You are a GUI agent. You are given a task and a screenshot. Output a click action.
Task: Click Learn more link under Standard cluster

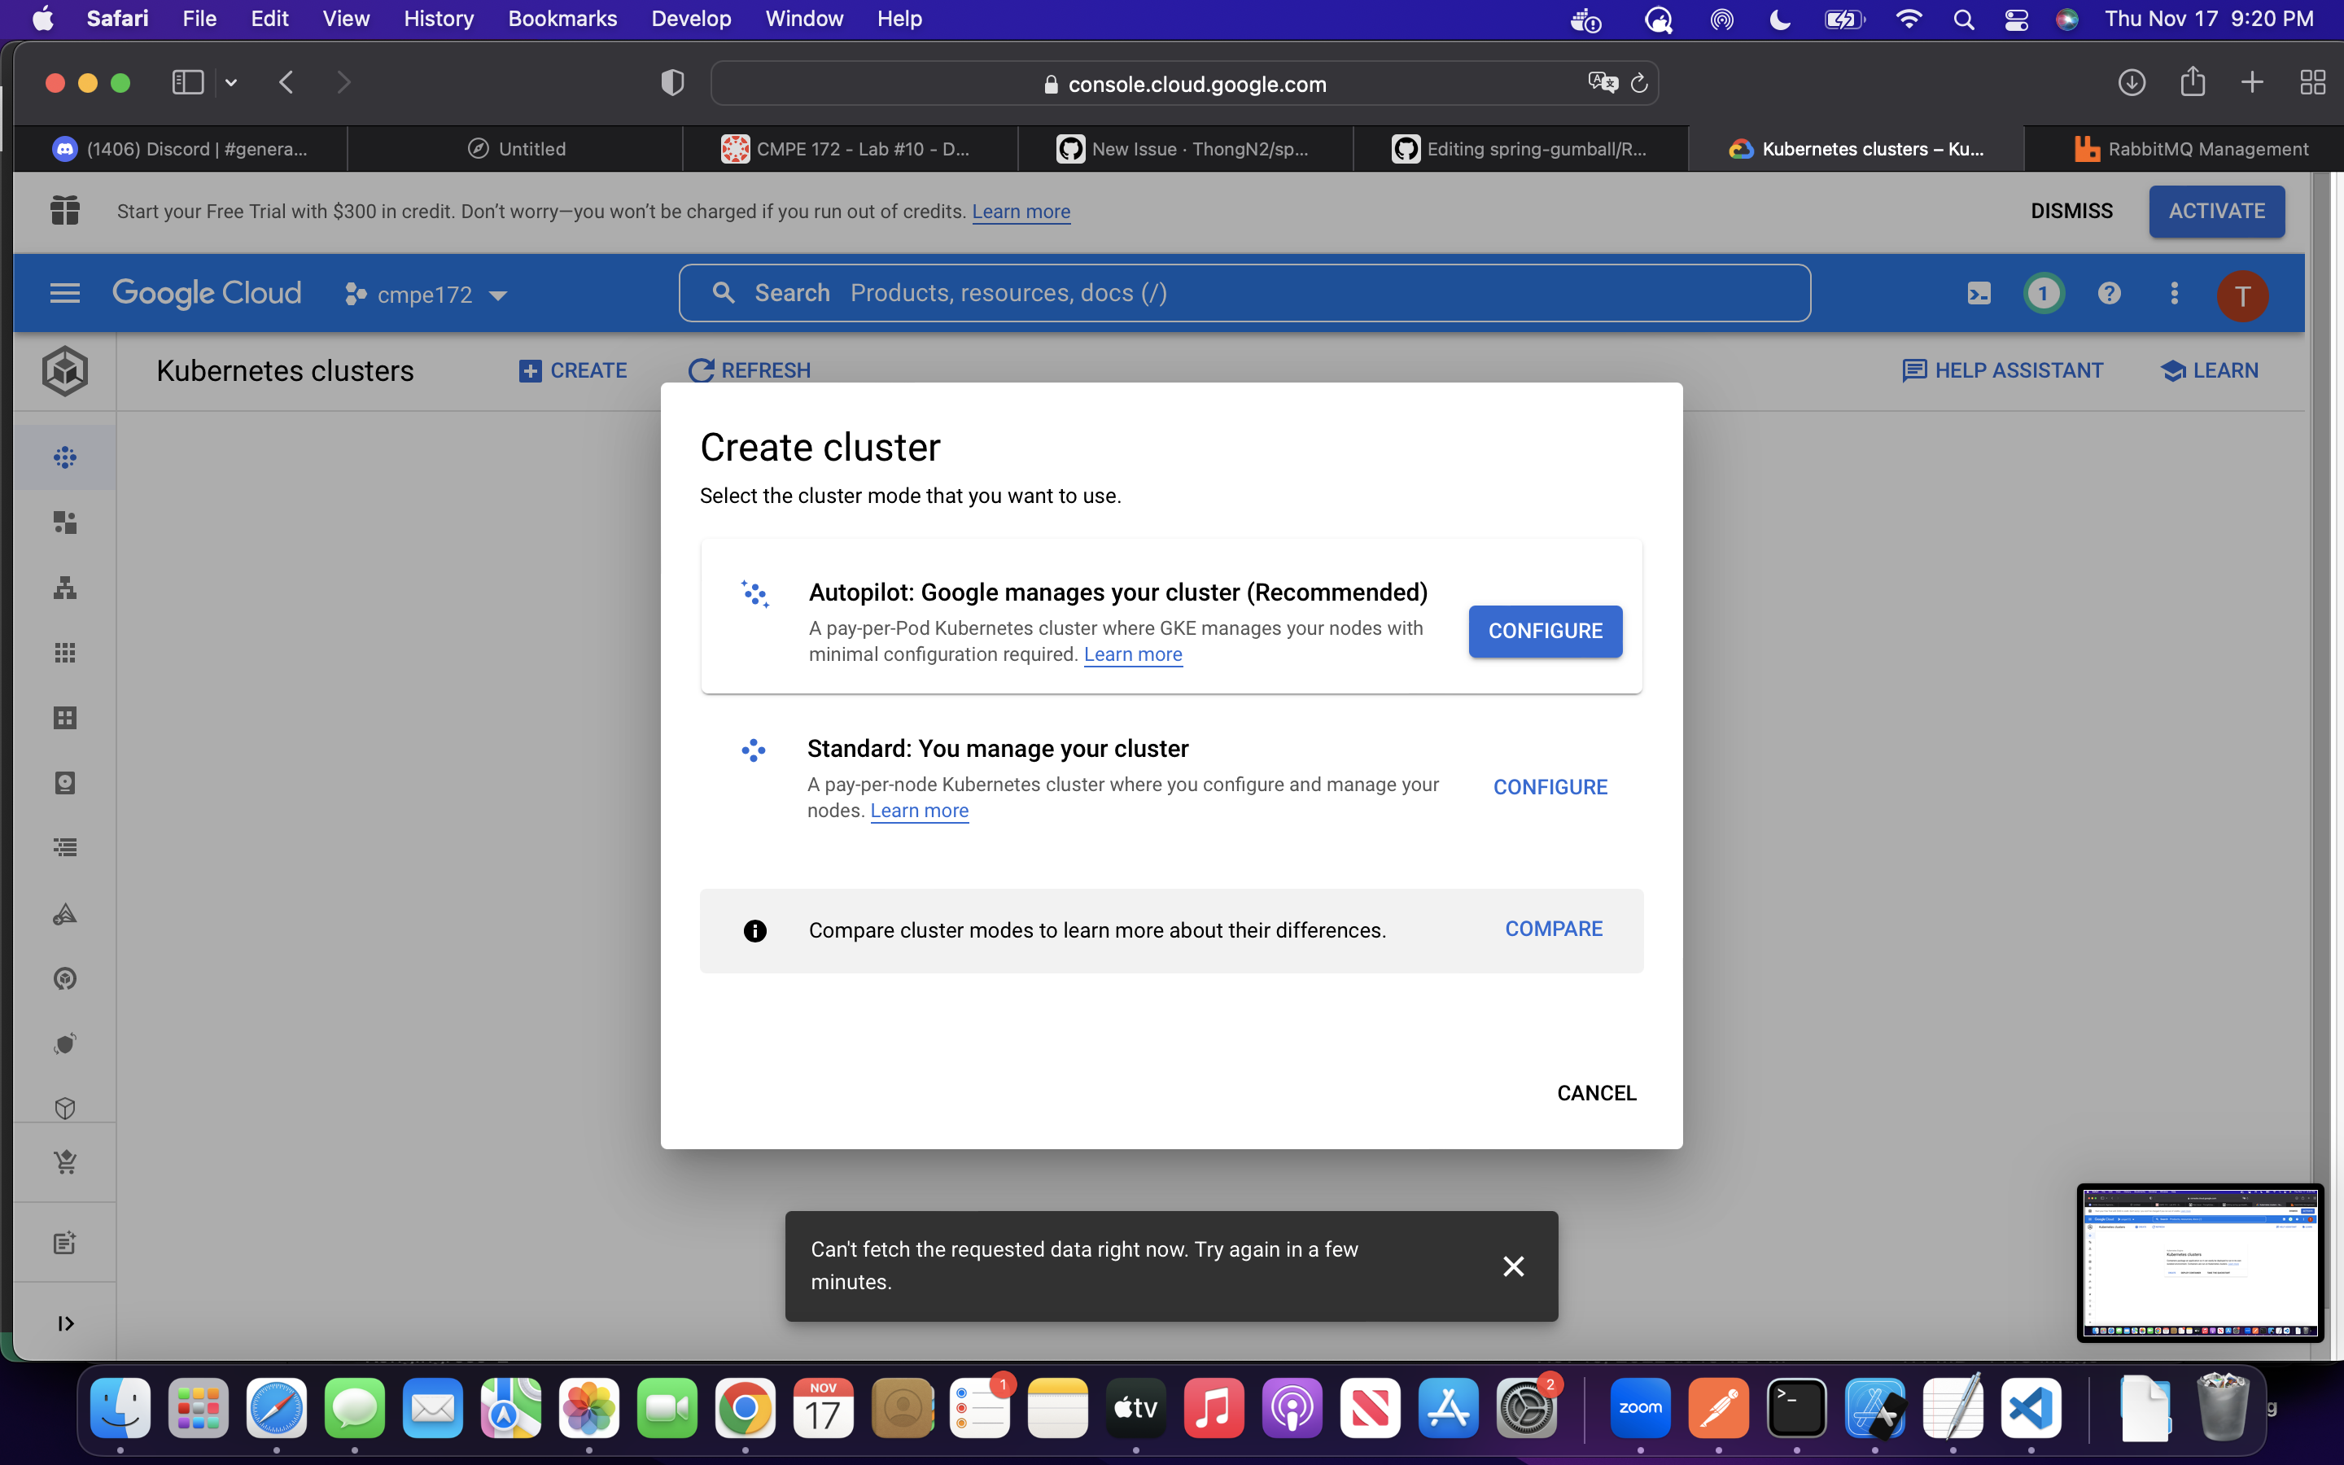[x=919, y=811]
